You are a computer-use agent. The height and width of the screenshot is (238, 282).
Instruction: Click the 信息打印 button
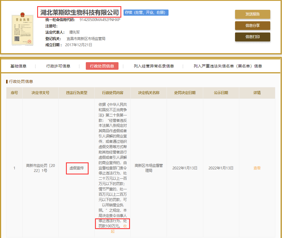[252, 37]
